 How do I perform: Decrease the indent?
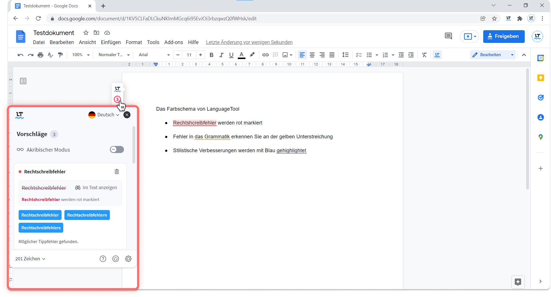point(401,55)
